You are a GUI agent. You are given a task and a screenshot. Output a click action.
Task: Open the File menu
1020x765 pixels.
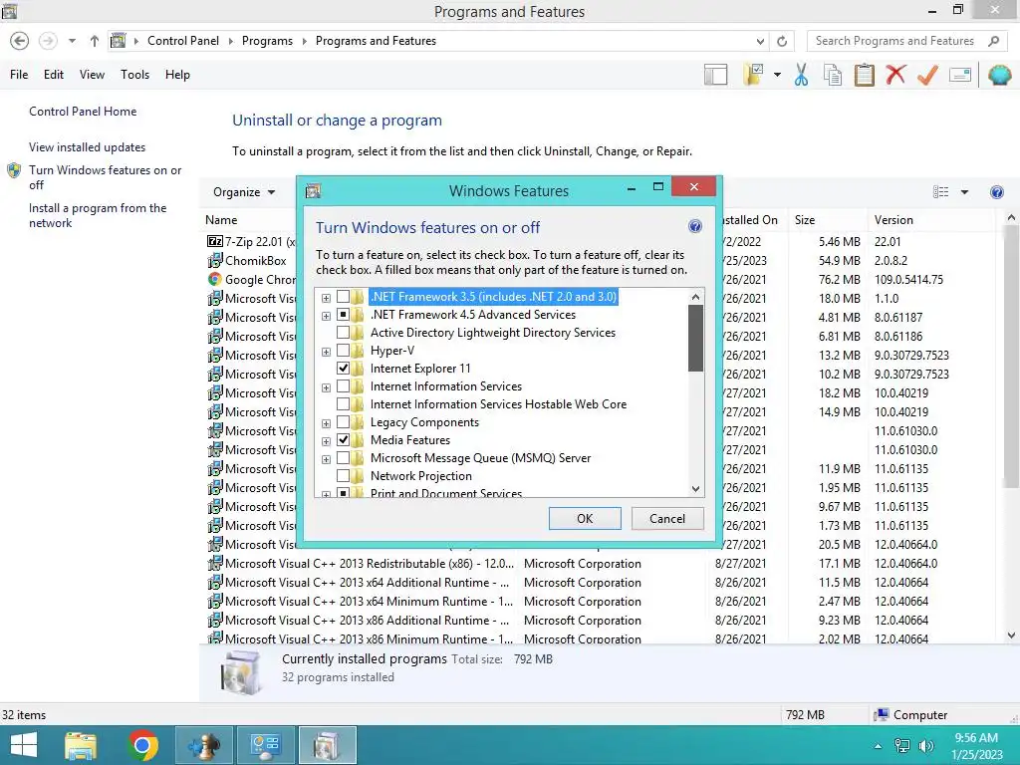(19, 75)
